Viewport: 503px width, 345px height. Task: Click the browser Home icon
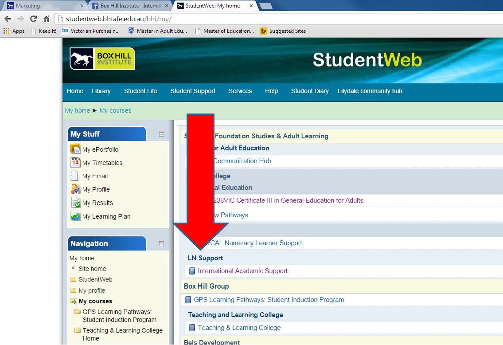point(47,19)
